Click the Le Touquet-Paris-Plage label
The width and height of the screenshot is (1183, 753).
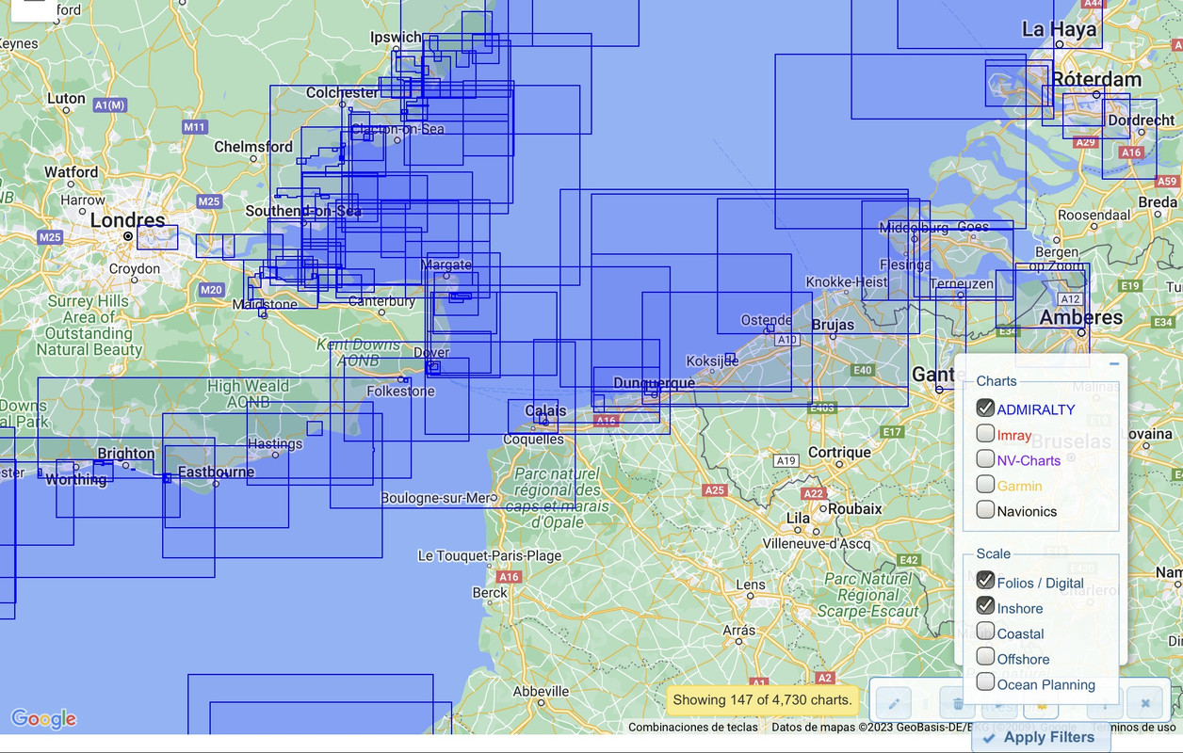tap(489, 555)
